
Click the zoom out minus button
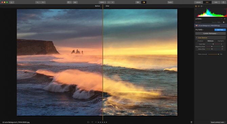109,2
